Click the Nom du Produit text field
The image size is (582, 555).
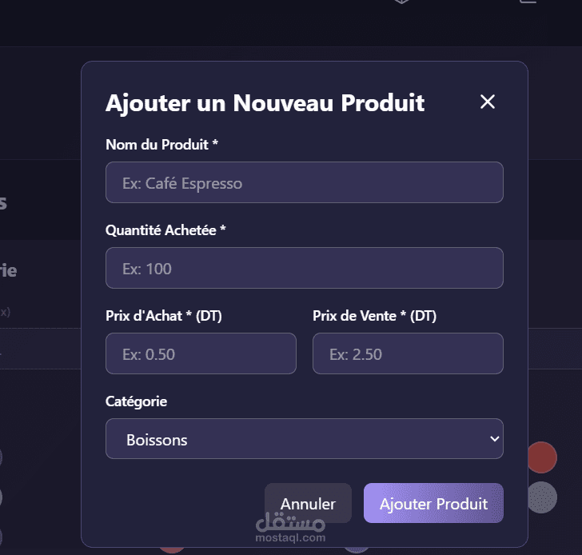[304, 182]
